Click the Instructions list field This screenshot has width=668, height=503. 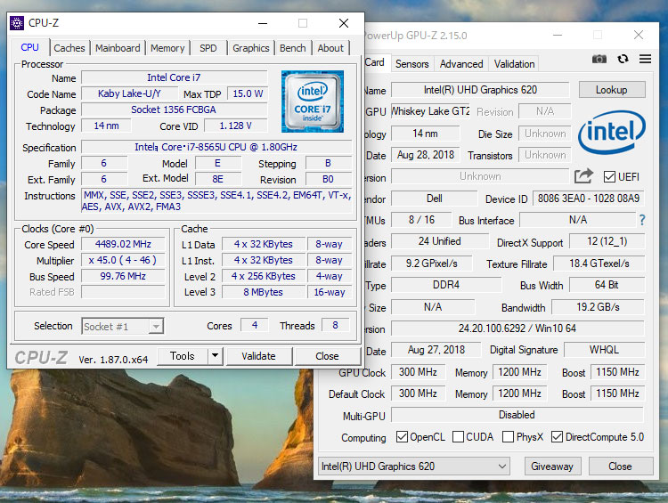216,200
